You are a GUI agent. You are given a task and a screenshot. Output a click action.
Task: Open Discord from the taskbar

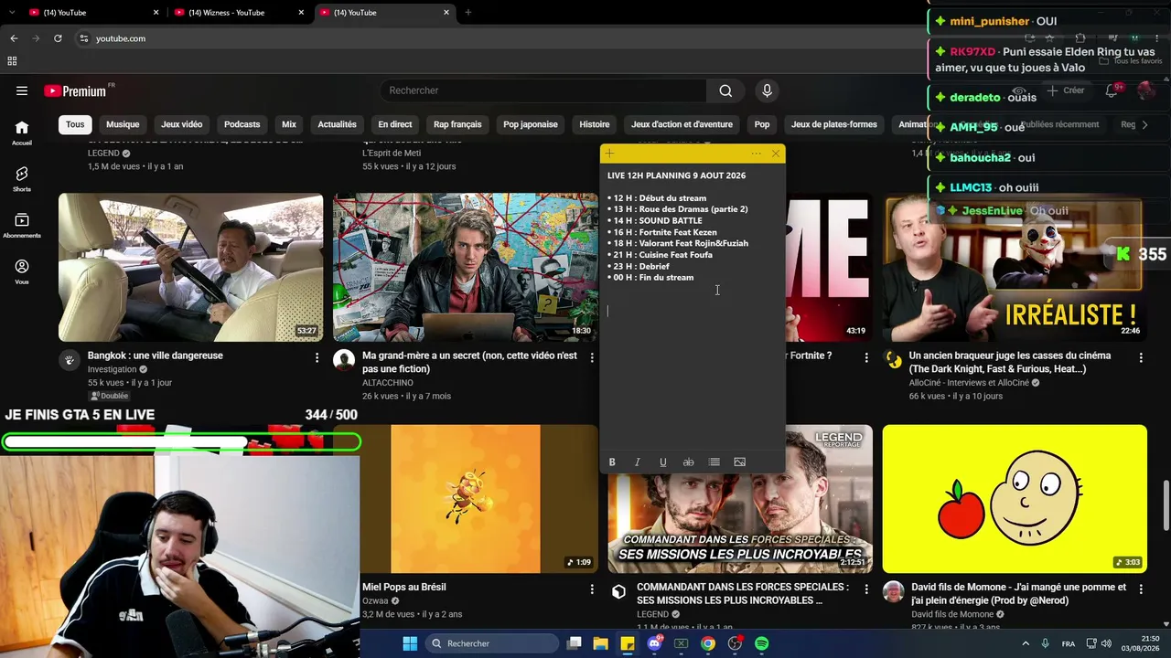pos(654,643)
